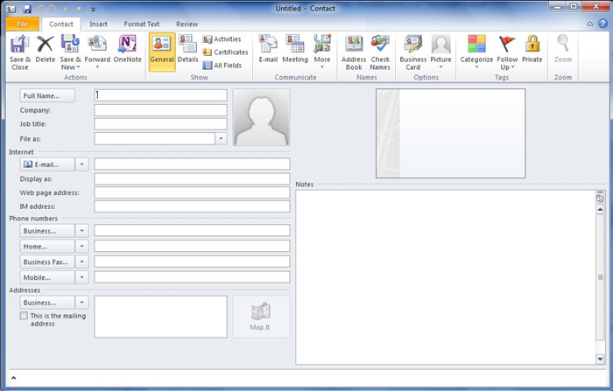Screen dimensions: 613x391
Task: Open the E-mail type dropdown arrow
Action: click(x=81, y=164)
